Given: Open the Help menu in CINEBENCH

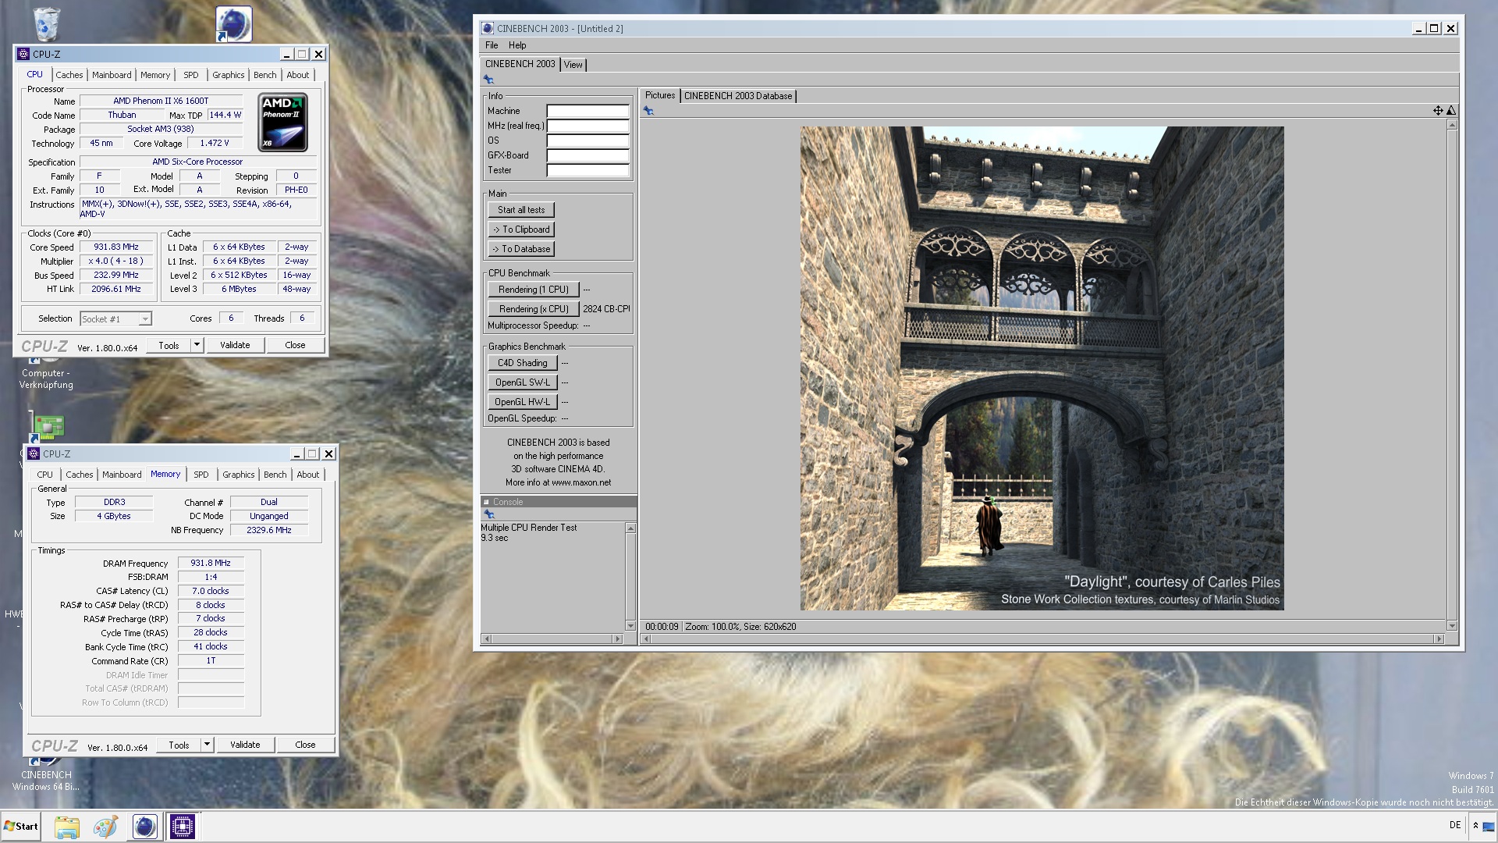Looking at the screenshot, I should point(517,45).
